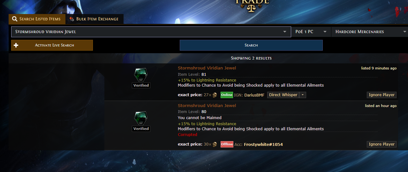Screen dimensions: 408x172
Task: Click the plus icon on Activate Live Search
Action: pyautogui.click(x=16, y=45)
